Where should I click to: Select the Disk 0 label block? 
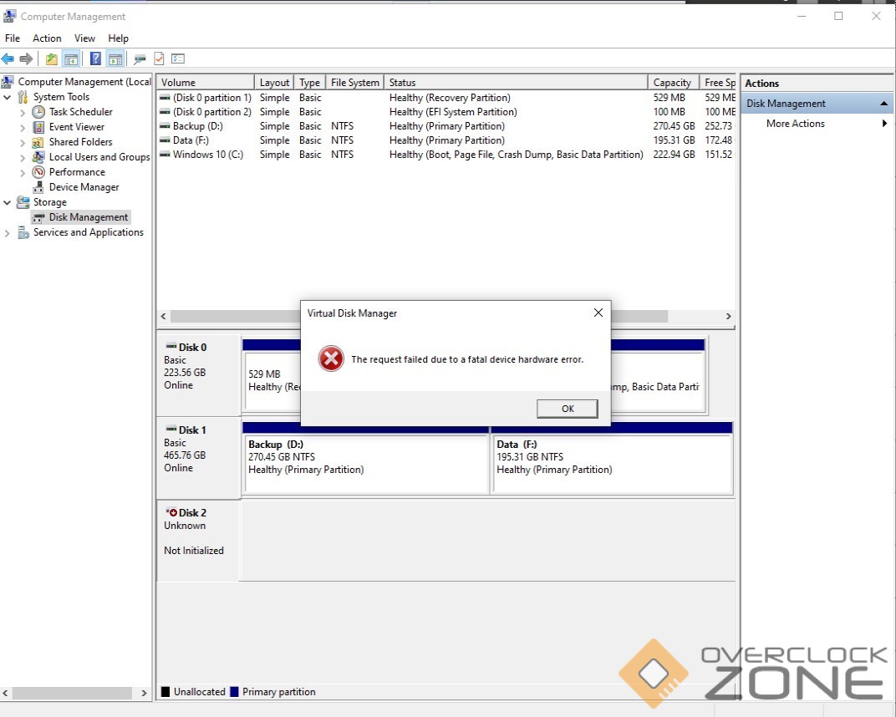[198, 374]
